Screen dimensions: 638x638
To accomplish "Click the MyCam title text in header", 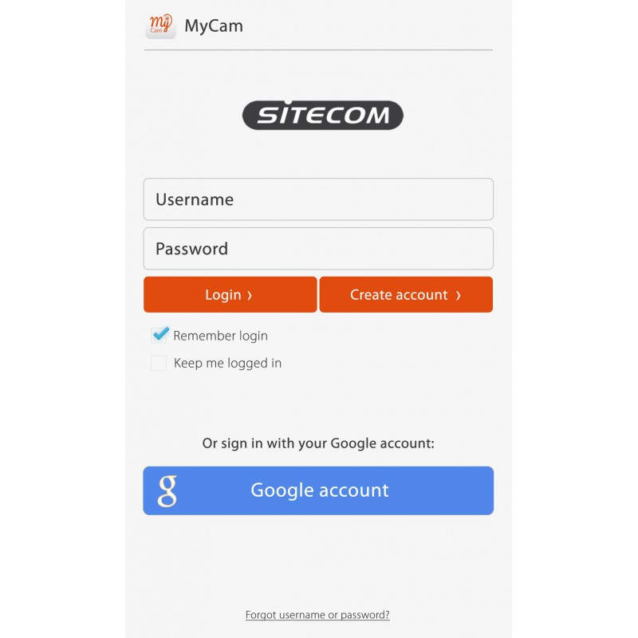I will pyautogui.click(x=214, y=26).
